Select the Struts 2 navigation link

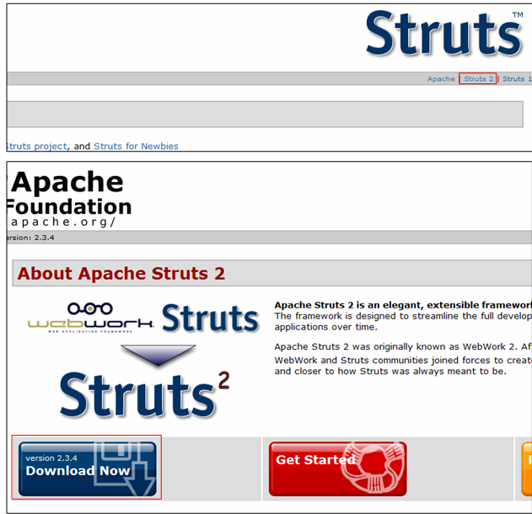(x=478, y=78)
